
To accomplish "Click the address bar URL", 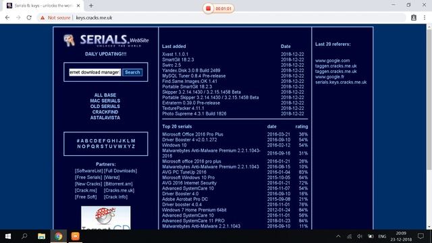I will [x=94, y=18].
